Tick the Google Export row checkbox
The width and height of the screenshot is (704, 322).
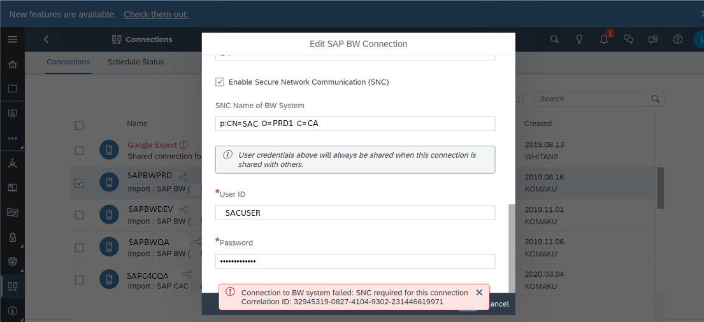(x=80, y=151)
